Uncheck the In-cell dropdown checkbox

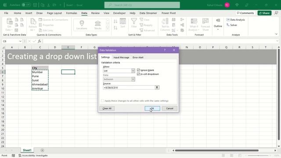138,74
